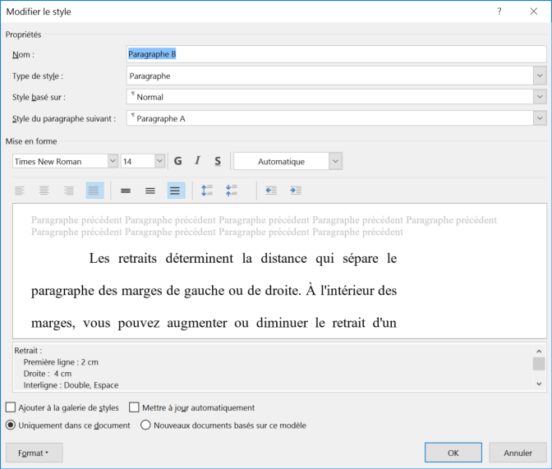The image size is (552, 469).
Task: Click the 'Retrait :' description heading
Action: (x=28, y=351)
